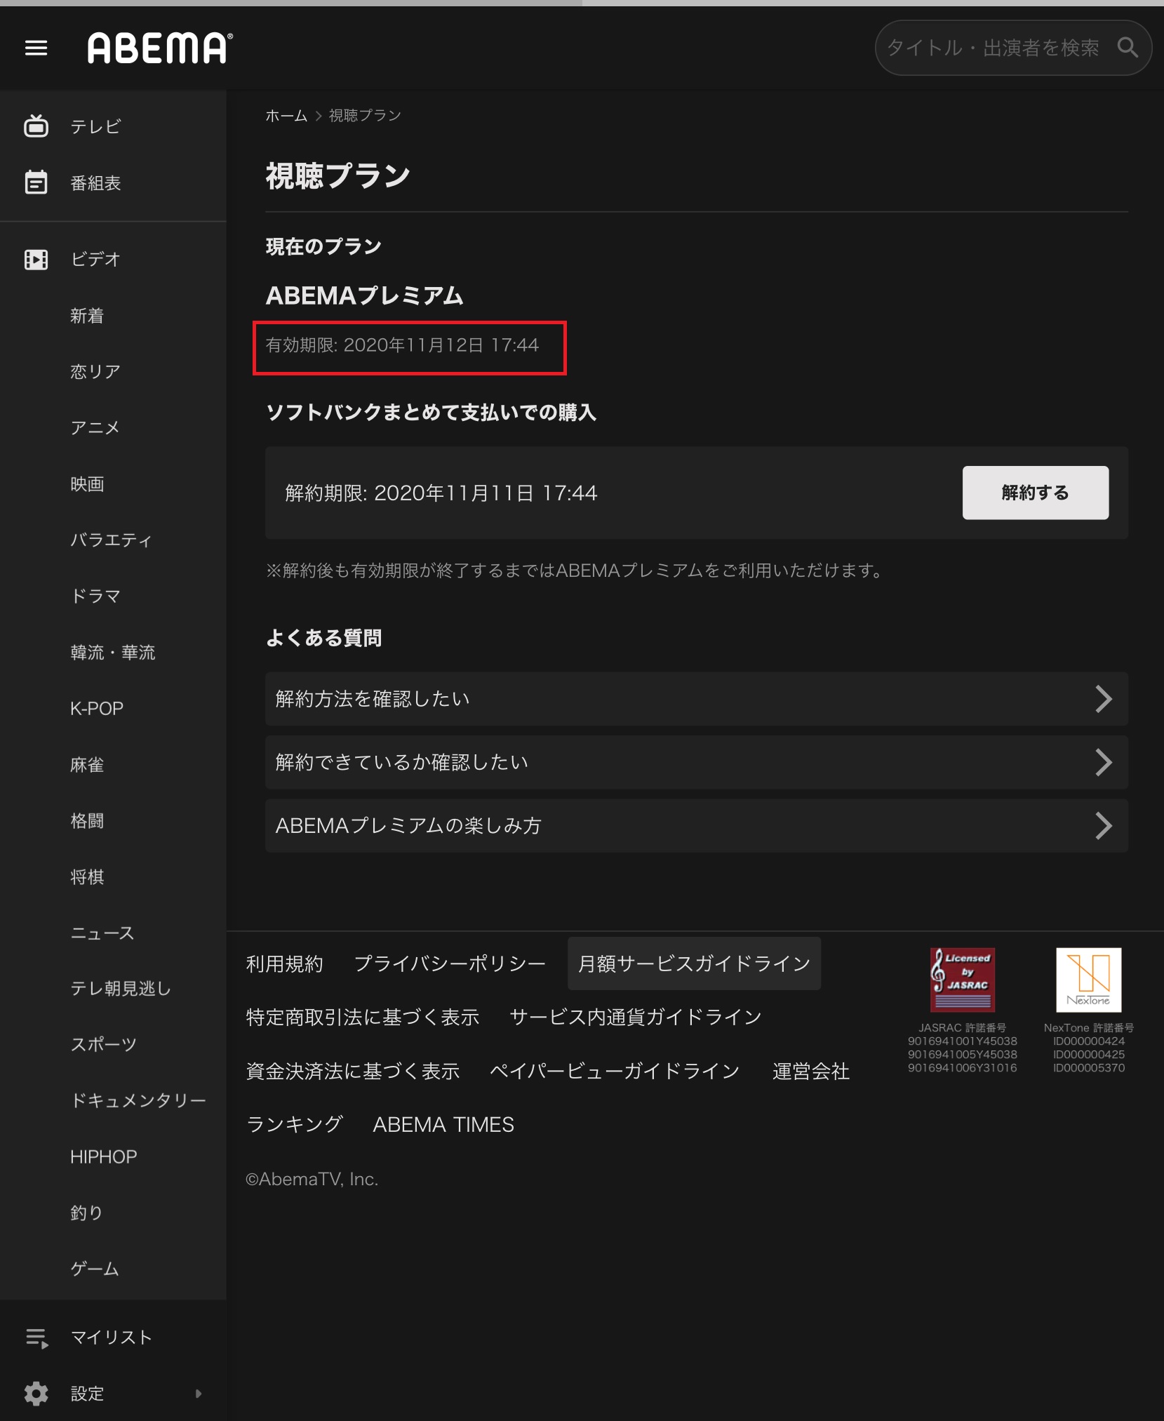Select 釣り category

point(87,1213)
